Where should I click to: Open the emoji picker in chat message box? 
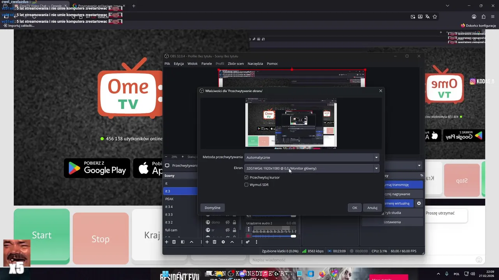pyautogui.click(x=479, y=260)
